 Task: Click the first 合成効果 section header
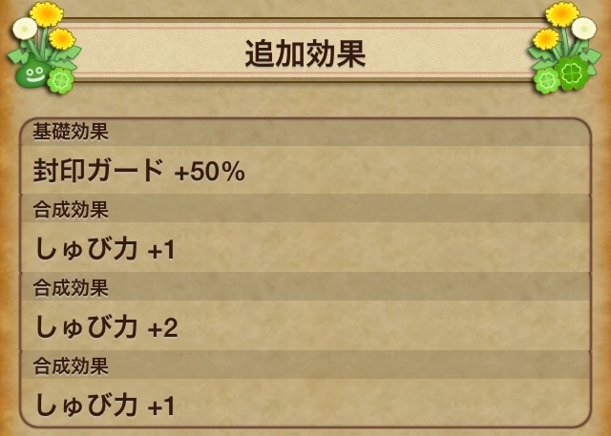coord(305,209)
